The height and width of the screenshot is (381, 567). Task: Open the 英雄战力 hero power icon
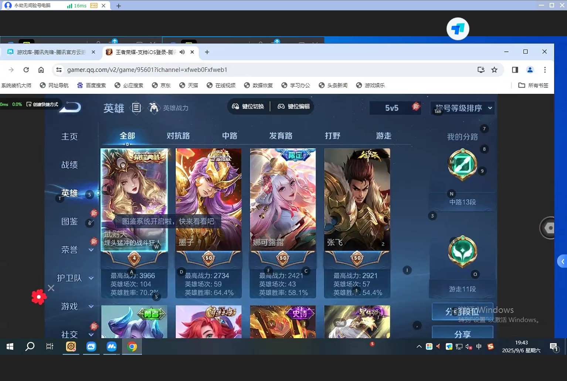153,108
